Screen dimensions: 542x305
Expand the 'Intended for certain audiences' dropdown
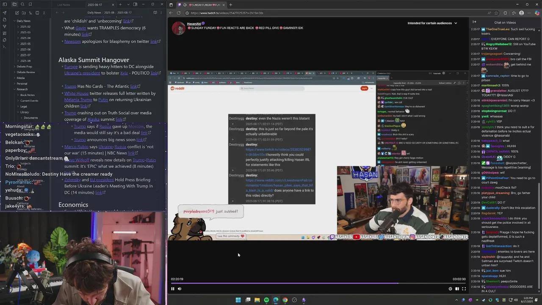click(x=432, y=23)
